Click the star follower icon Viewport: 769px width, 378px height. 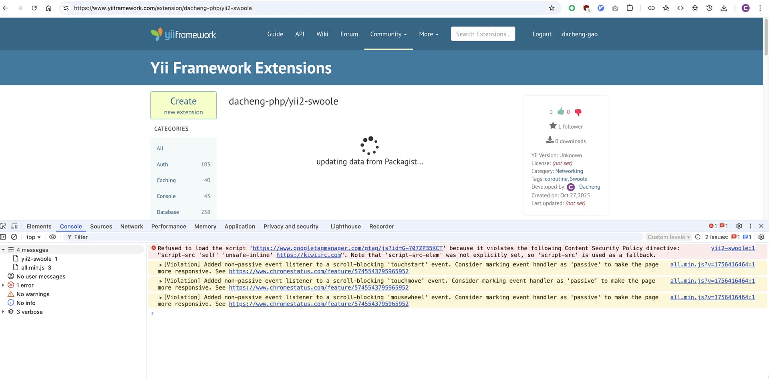point(553,126)
